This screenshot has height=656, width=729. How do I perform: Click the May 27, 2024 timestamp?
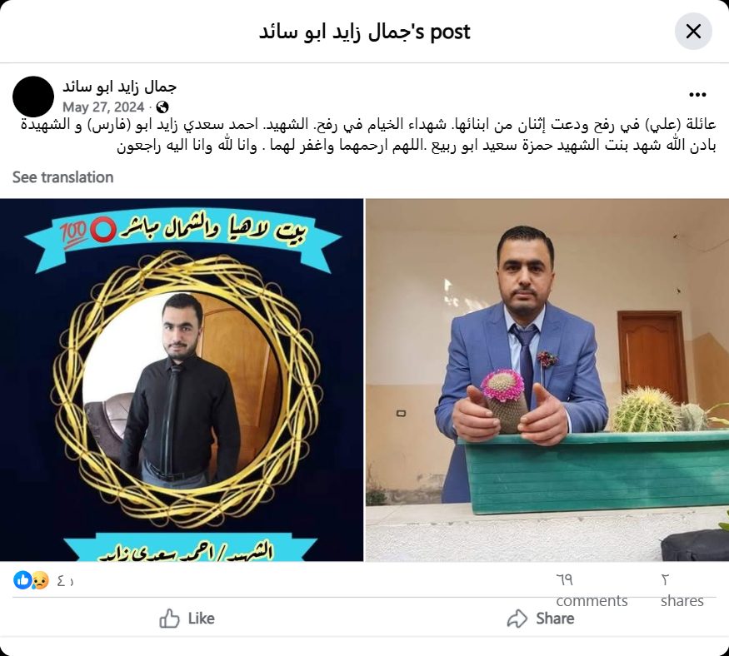[103, 107]
